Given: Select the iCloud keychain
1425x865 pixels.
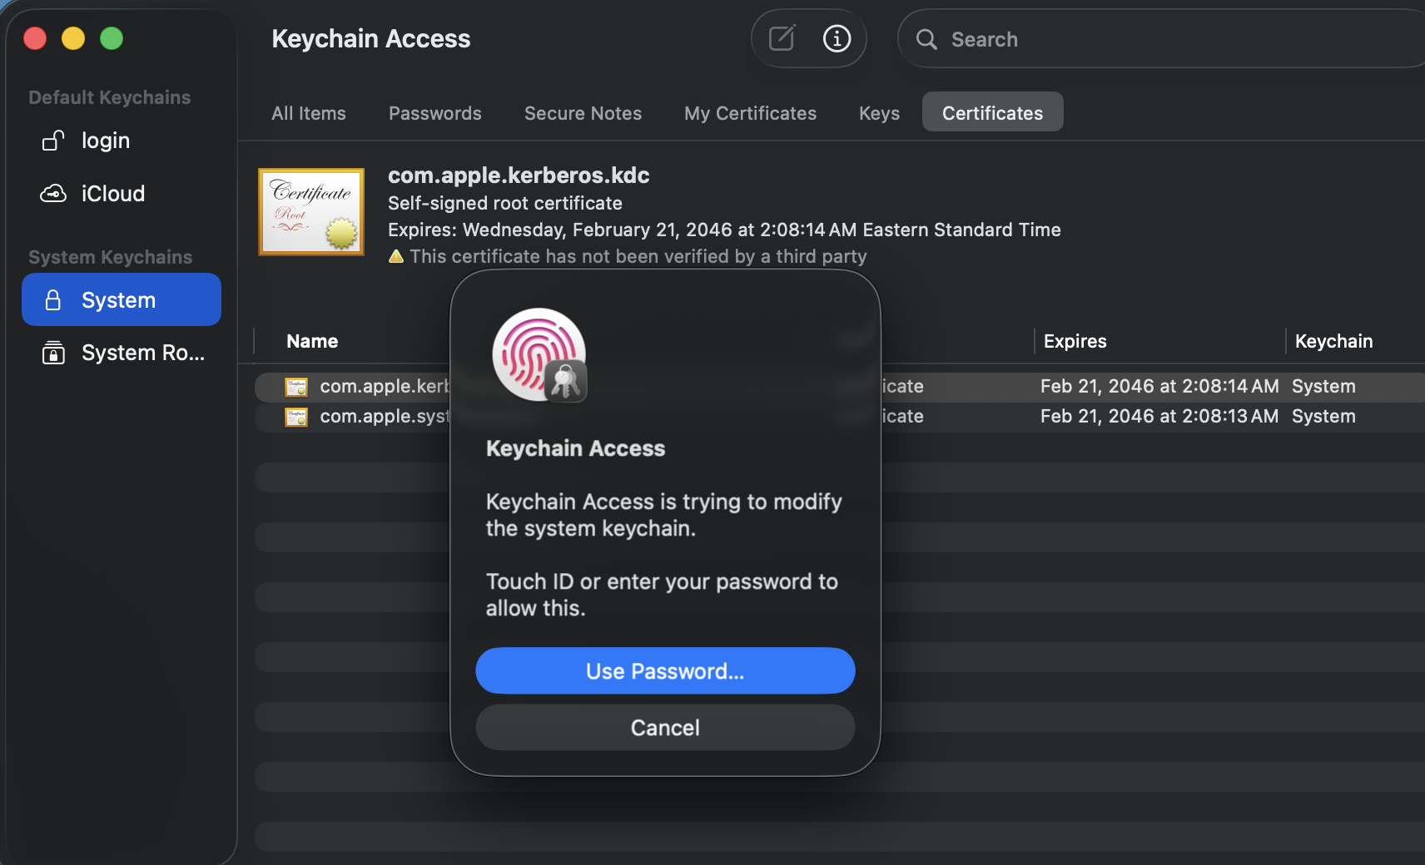Looking at the screenshot, I should (x=122, y=194).
